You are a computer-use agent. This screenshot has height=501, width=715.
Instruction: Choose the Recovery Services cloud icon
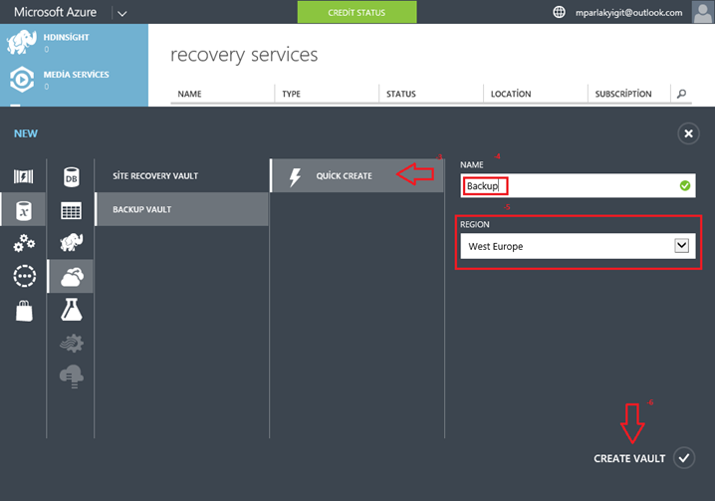72,277
